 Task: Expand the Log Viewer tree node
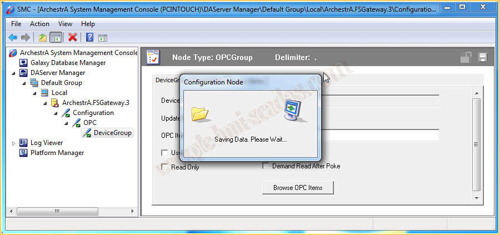14,143
